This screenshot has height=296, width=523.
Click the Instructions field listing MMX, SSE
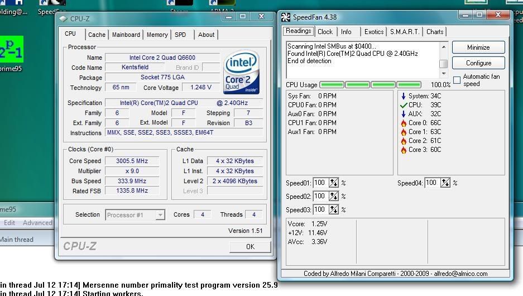(184, 132)
